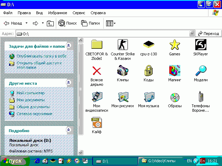Open the Коды padlock folder
The image size is (222, 166).
(x=148, y=71)
